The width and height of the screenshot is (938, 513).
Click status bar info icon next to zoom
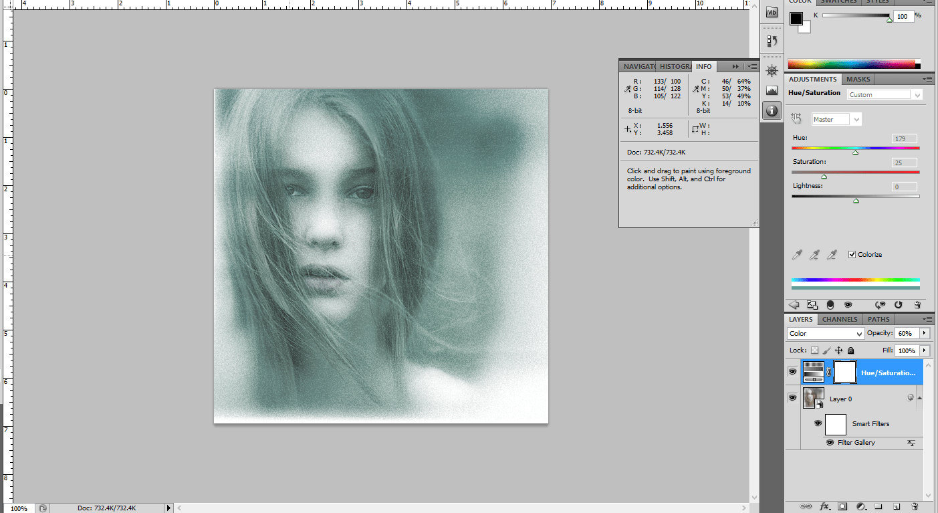(x=43, y=508)
